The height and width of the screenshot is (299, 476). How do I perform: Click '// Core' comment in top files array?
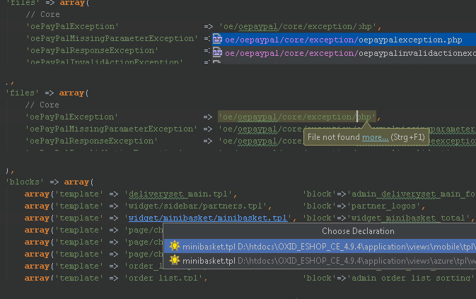pos(43,15)
